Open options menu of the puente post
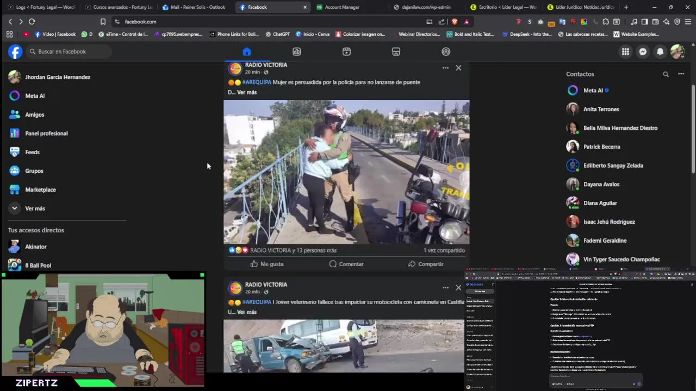The width and height of the screenshot is (696, 391). tap(445, 68)
